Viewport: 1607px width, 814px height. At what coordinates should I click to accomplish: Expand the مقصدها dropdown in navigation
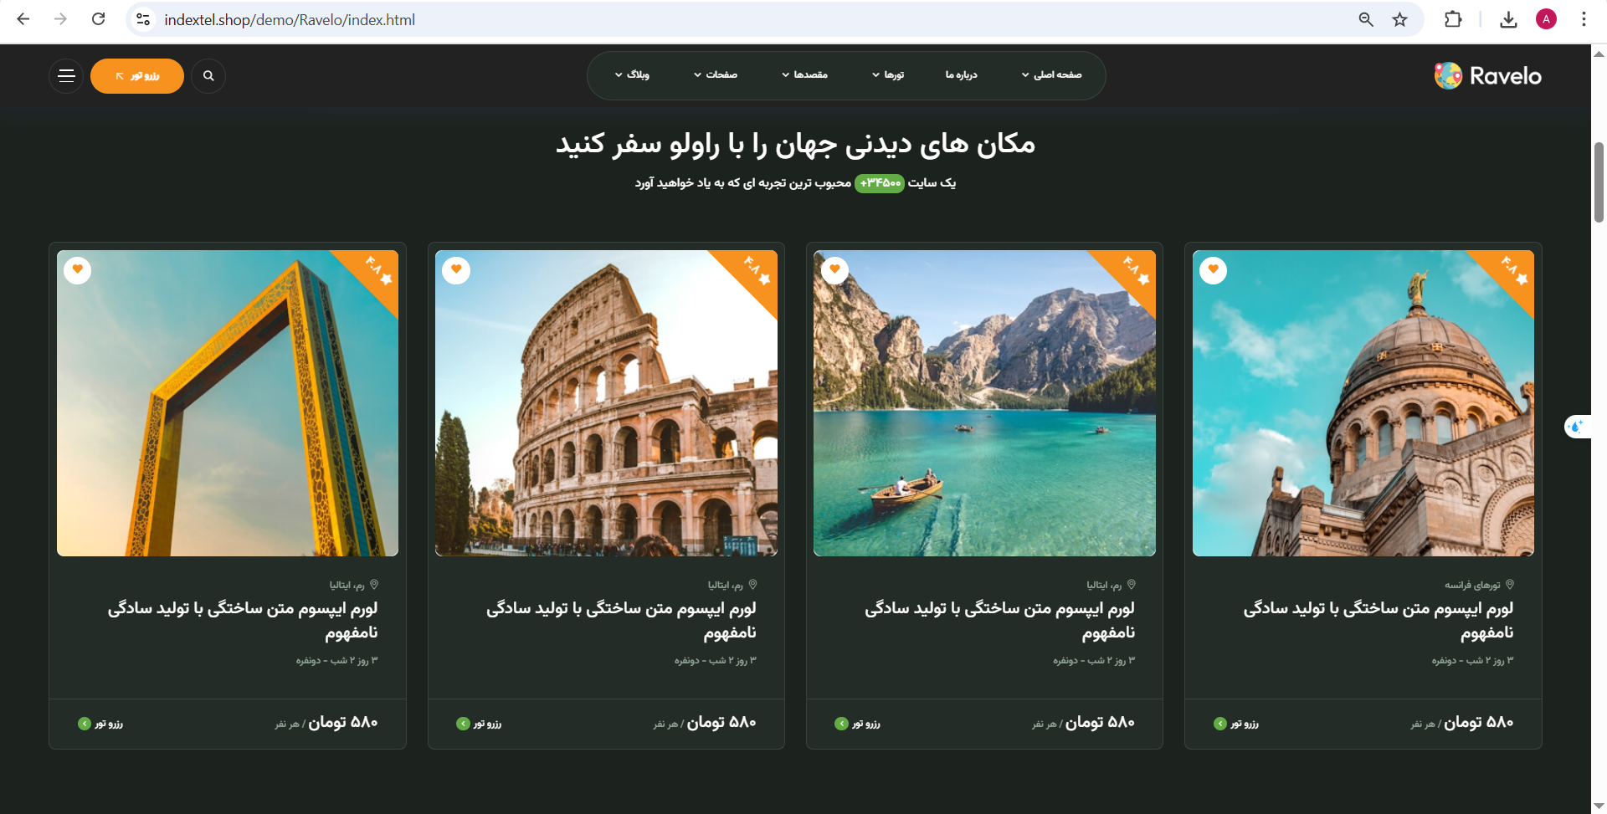(x=804, y=75)
